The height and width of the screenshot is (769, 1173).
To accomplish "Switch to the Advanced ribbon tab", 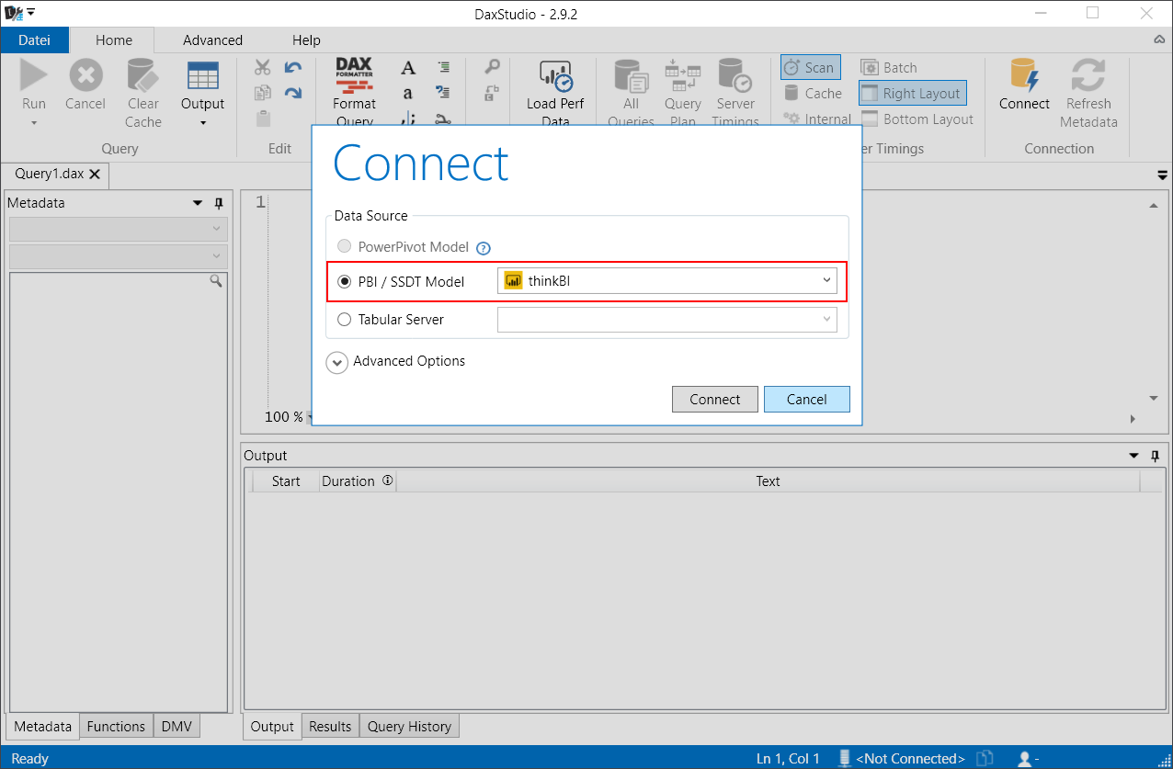I will [x=212, y=40].
